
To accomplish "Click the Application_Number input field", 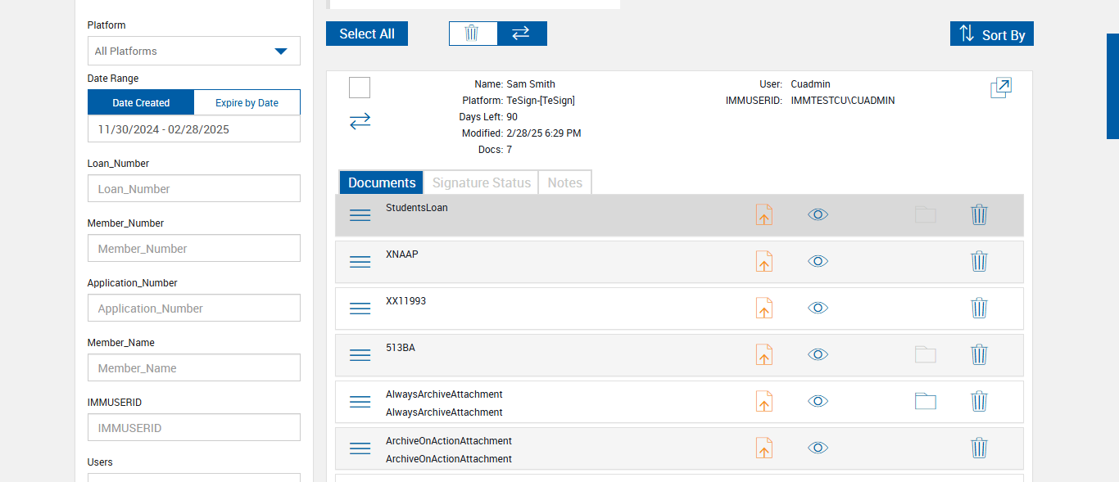I will click(x=194, y=308).
